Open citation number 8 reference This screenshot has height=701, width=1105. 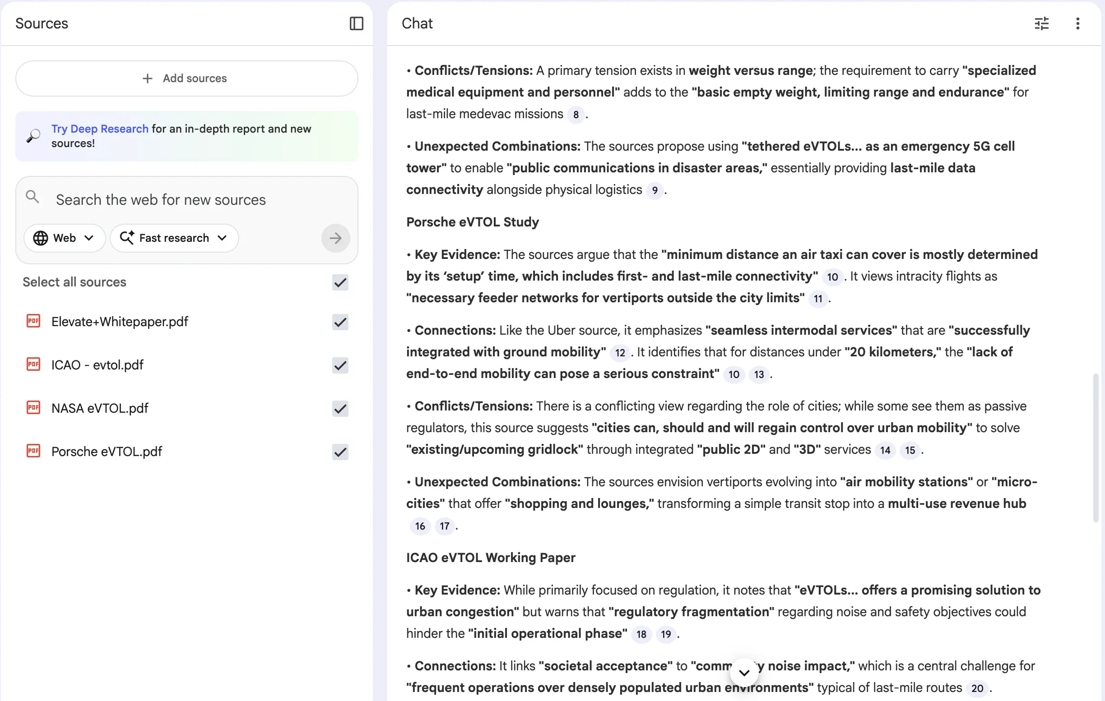[576, 115]
